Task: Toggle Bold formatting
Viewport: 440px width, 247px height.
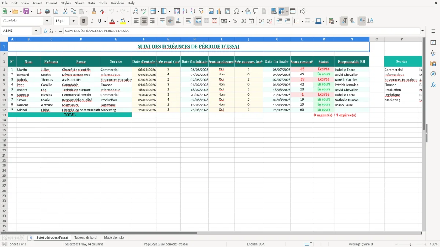Action: click(x=84, y=21)
